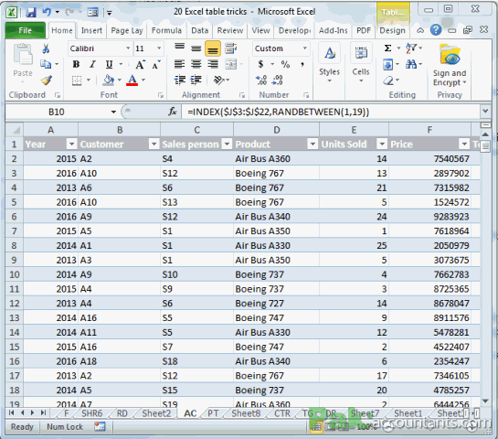Viewport: 498px width, 439px height.
Task: Toggle Middle Align button
Action: point(196,48)
